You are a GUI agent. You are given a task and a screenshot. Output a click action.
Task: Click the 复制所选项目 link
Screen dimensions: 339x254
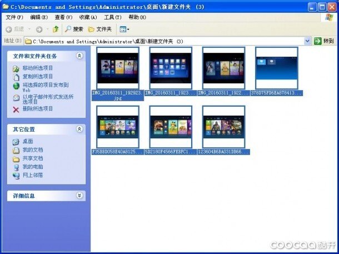pos(37,76)
